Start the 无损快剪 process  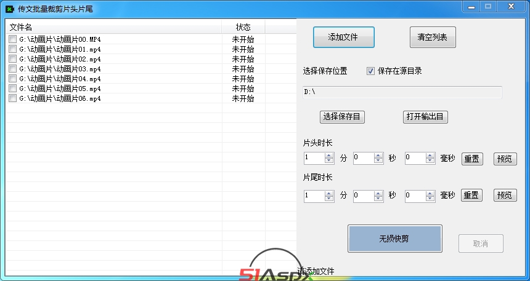click(x=395, y=239)
